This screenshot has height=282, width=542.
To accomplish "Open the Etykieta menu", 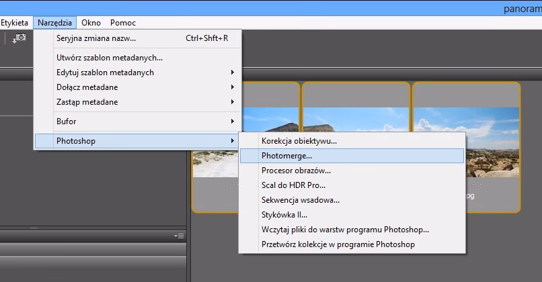I will (14, 23).
